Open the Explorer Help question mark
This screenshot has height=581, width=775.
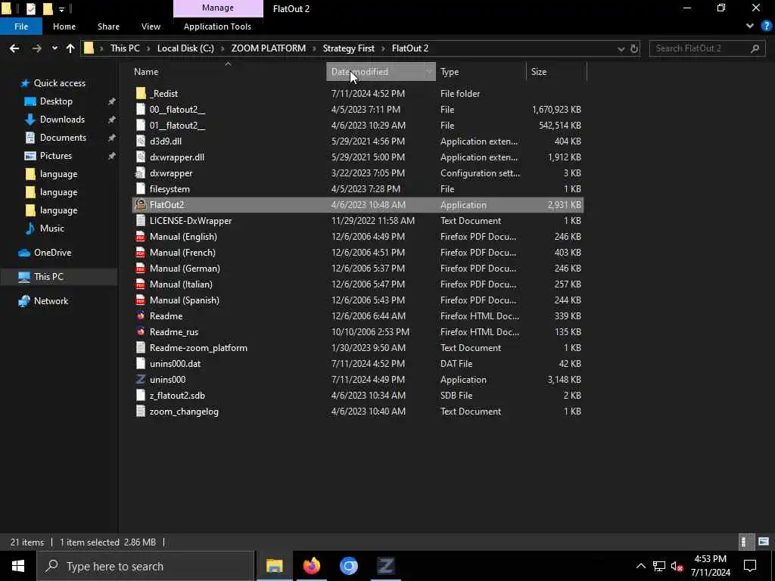point(766,26)
